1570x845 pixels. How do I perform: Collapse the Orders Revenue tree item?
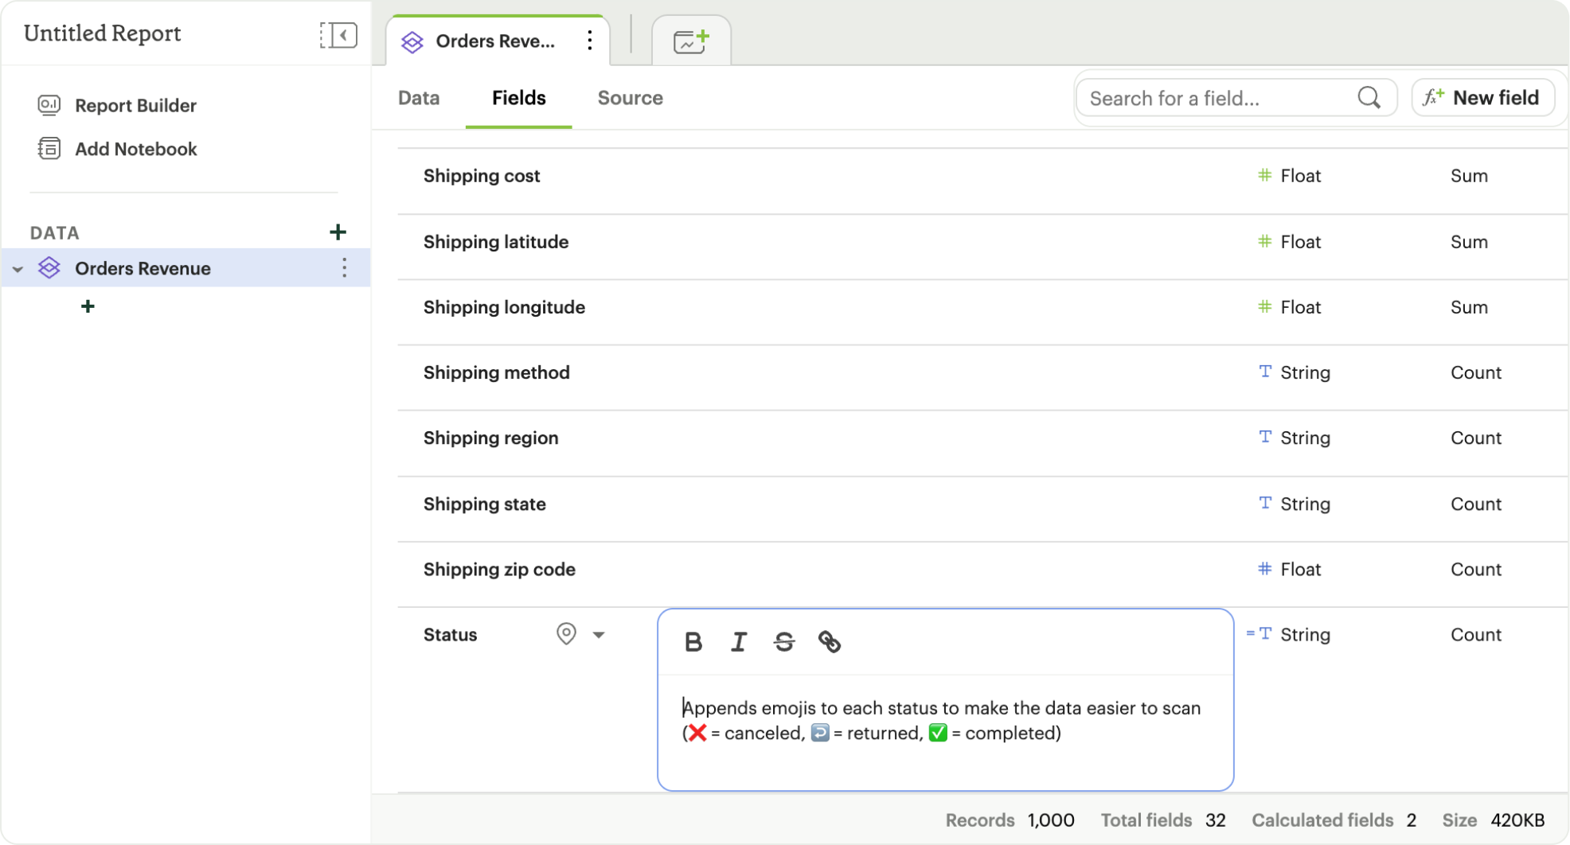point(18,269)
